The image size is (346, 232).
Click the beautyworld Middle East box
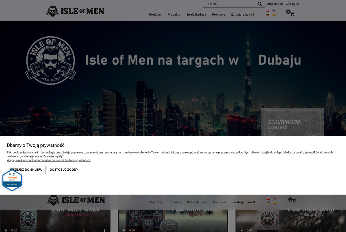pos(292,122)
